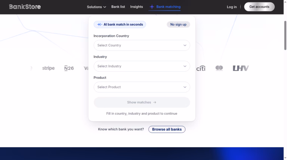Open the Select Product dropdown
287x160 pixels.
coord(142,87)
